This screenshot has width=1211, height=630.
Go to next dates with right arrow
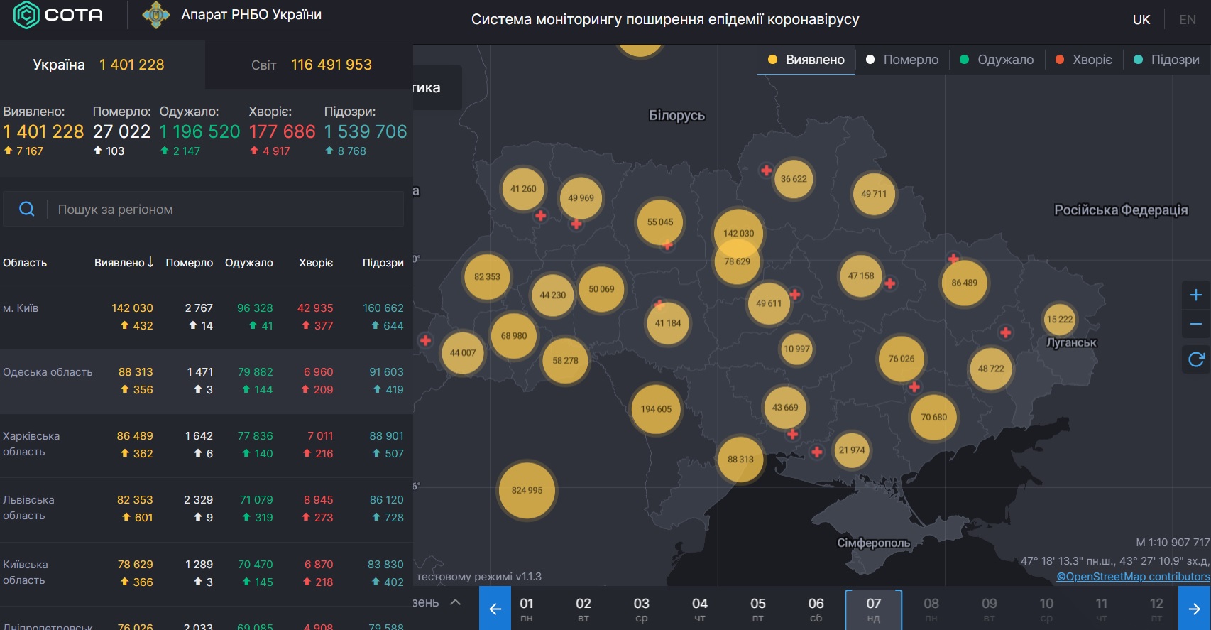[1194, 609]
